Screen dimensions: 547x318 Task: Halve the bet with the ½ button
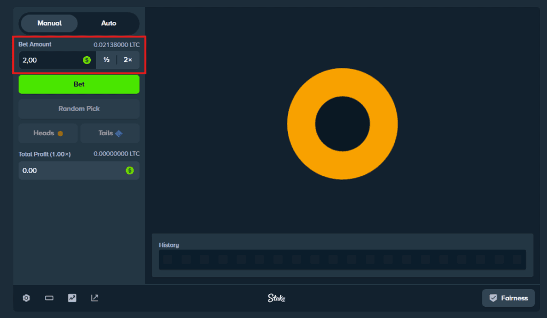click(x=106, y=60)
